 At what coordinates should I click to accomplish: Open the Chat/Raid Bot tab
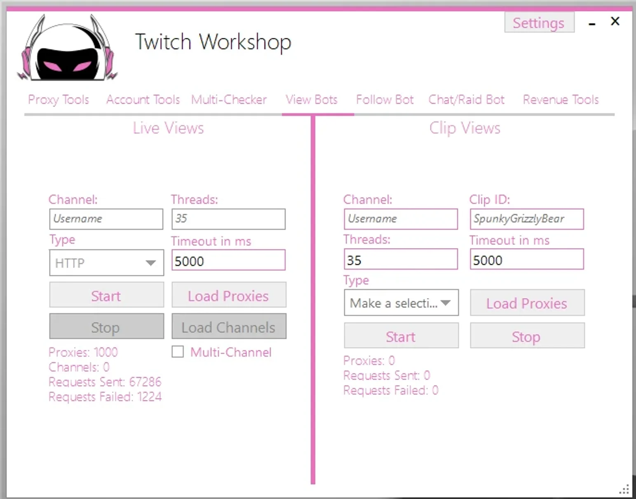(466, 100)
